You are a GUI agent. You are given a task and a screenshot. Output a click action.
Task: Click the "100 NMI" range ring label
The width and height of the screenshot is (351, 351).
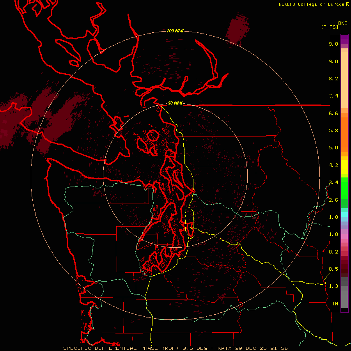(x=175, y=31)
